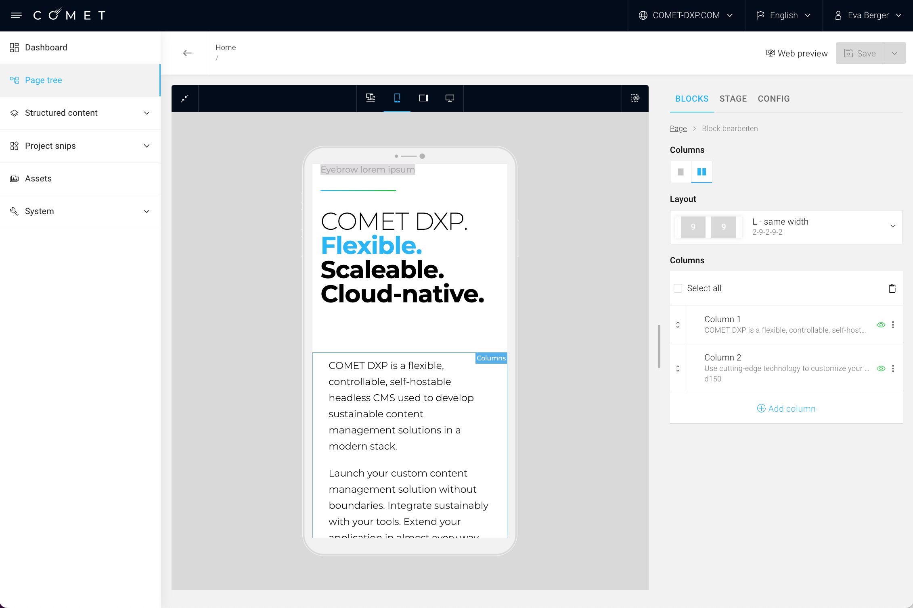Click the Page tree icon
The image size is (913, 608).
point(15,80)
